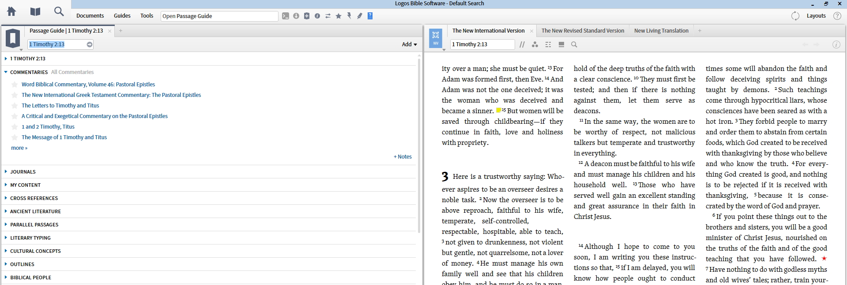Open the Passage Guide panel bookmark icon
Image resolution: width=847 pixels, height=285 pixels.
coord(13,38)
